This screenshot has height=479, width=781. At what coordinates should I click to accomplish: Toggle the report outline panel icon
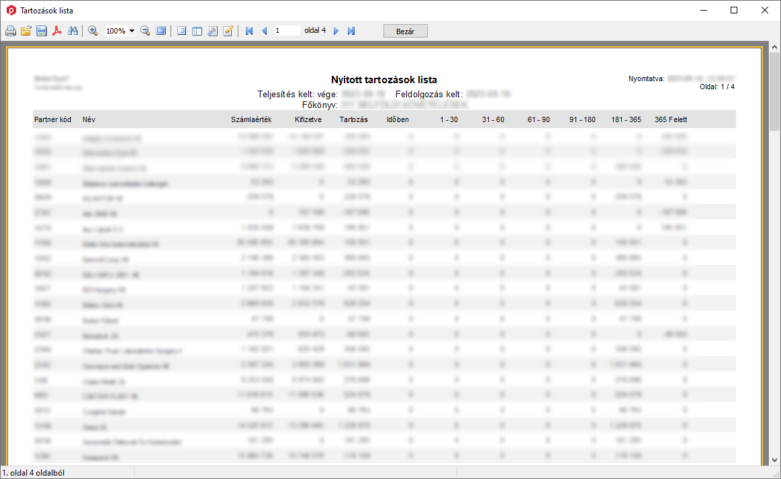pos(181,31)
